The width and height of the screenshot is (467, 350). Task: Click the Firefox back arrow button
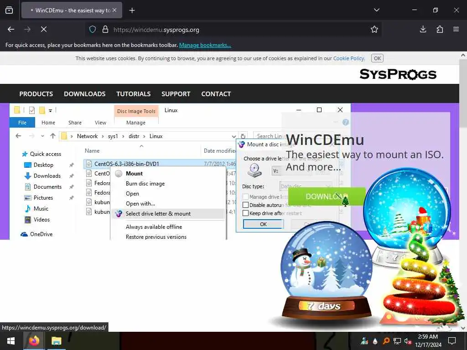[x=11, y=29]
